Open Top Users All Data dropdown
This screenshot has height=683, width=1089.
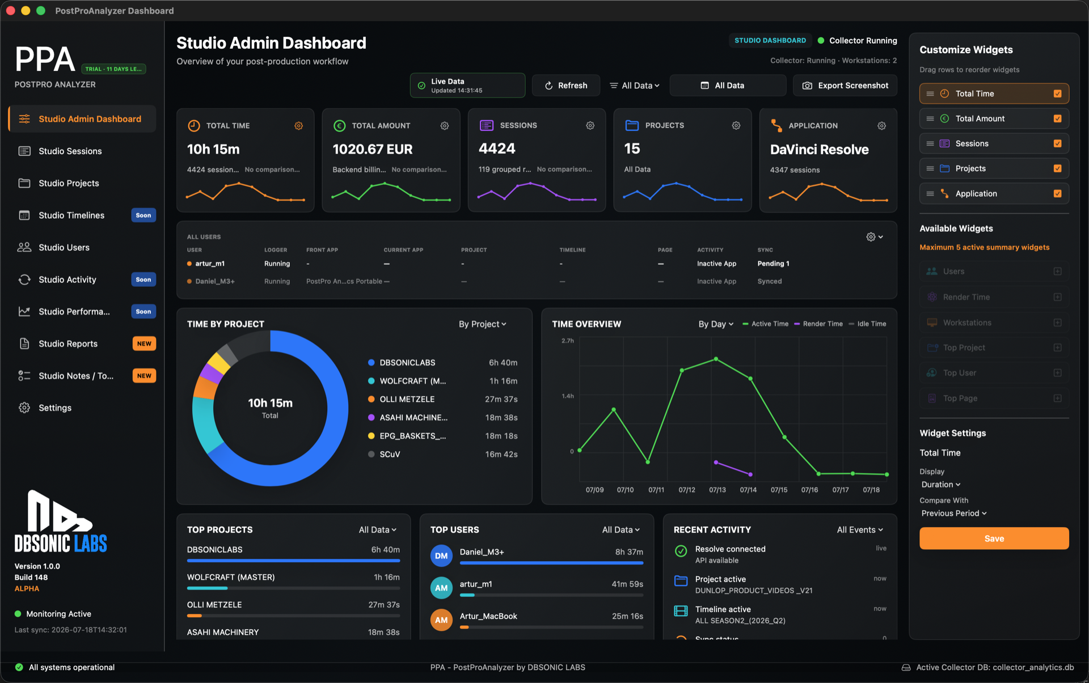point(621,529)
